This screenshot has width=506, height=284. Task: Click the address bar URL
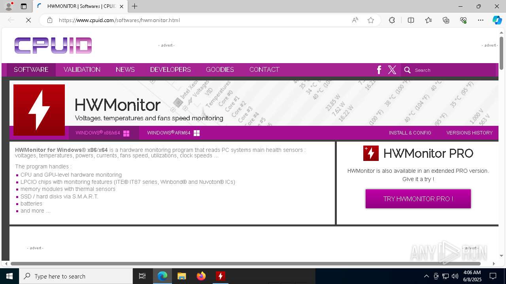[x=119, y=20]
